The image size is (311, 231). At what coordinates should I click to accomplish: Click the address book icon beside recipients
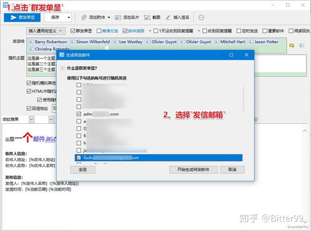(292, 45)
